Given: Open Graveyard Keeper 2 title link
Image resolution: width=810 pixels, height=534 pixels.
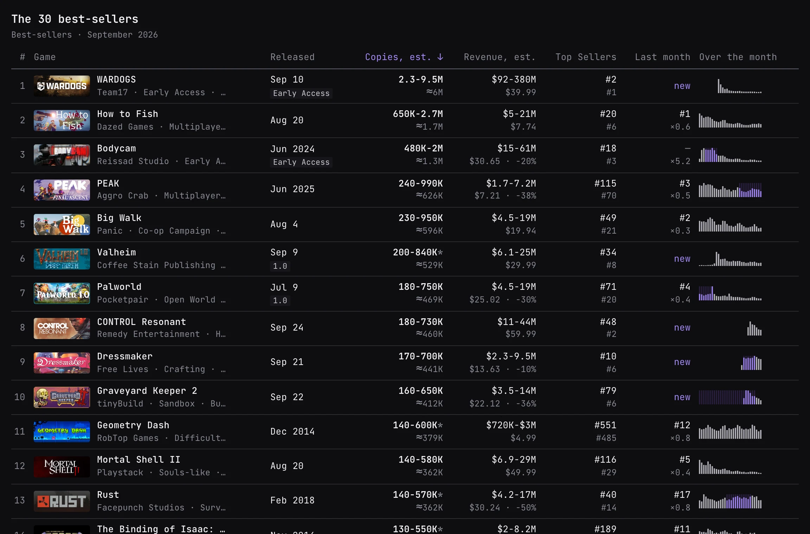Looking at the screenshot, I should coord(147,391).
